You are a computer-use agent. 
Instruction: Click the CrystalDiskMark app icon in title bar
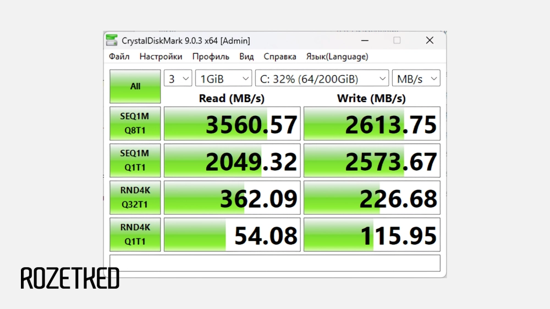point(112,40)
